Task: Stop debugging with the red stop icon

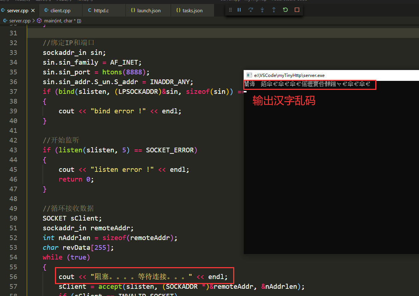Action: tap(297, 10)
